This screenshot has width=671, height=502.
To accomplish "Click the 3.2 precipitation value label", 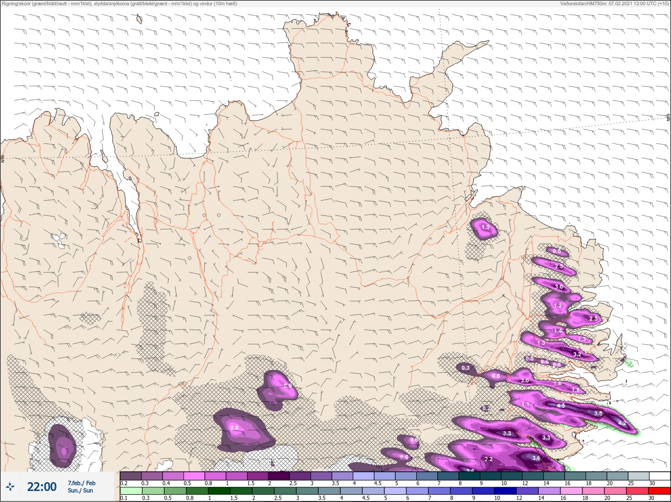I will tap(577, 355).
